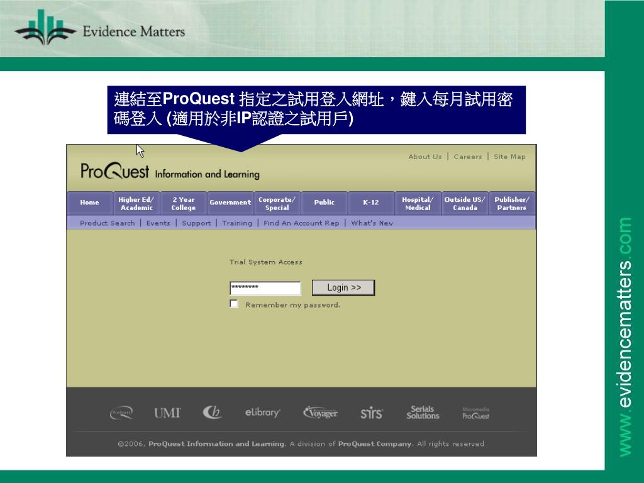
Task: Select the K-12 tab
Action: pyautogui.click(x=371, y=203)
